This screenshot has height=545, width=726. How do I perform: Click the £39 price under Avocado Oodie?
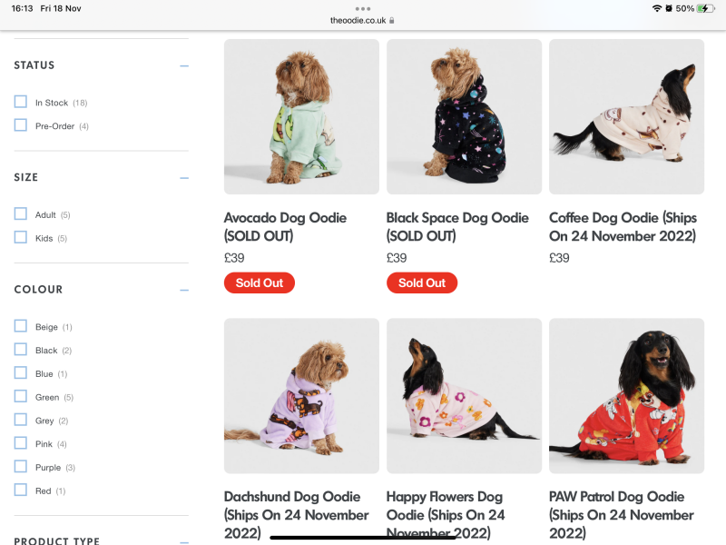(x=234, y=258)
